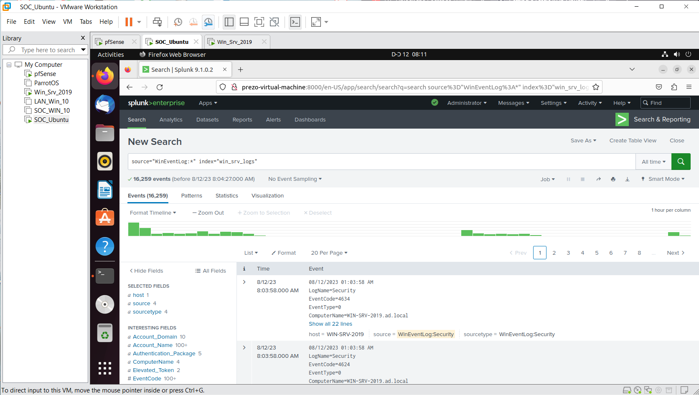Screen dimensions: 699x395
Task: Switch to the Statistics tab
Action: click(227, 196)
